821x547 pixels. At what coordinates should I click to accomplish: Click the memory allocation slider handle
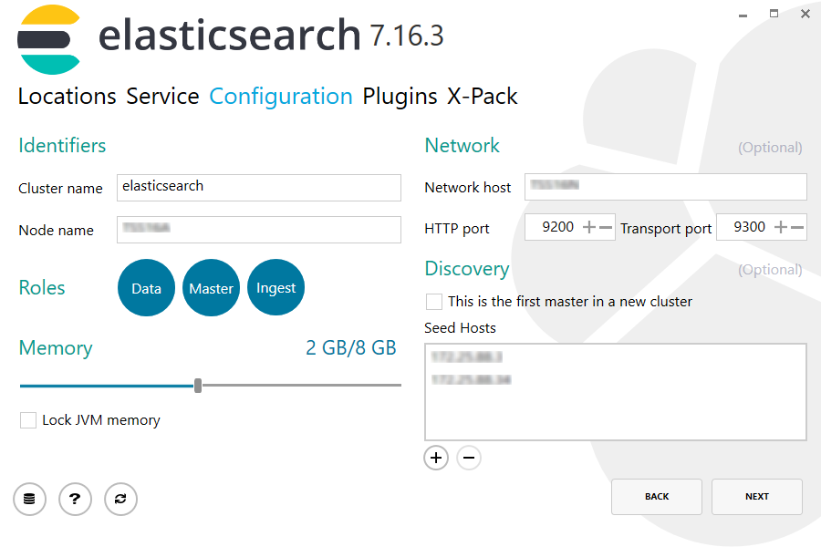pos(197,386)
